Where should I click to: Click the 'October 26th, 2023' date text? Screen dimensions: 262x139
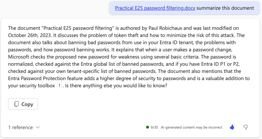31,35
